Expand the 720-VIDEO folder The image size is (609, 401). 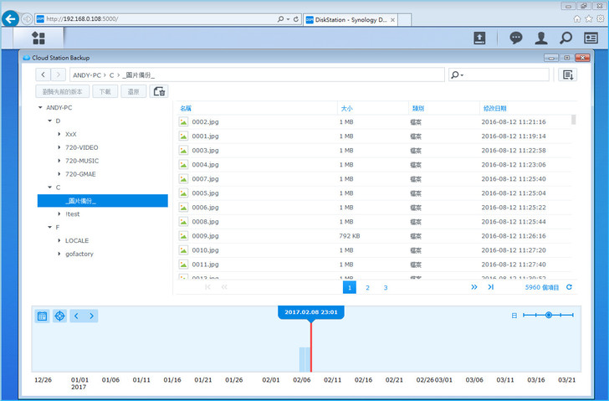[59, 147]
